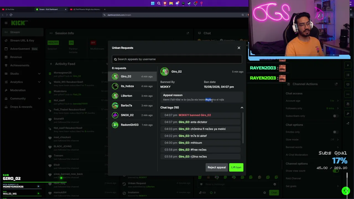Close the Stream - Kick Dashboard tab
The width and height of the screenshot is (354, 199).
click(x=66, y=9)
